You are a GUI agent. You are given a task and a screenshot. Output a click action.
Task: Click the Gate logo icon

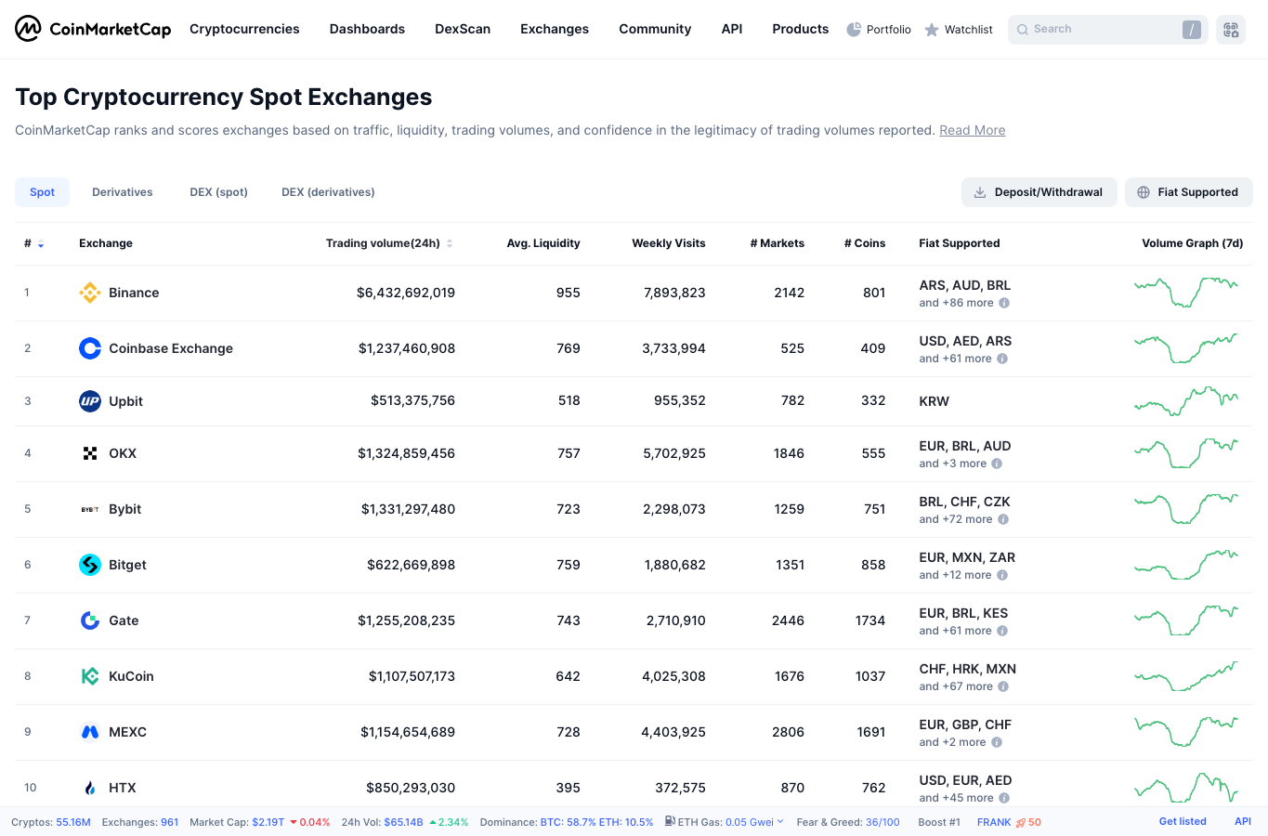[90, 620]
